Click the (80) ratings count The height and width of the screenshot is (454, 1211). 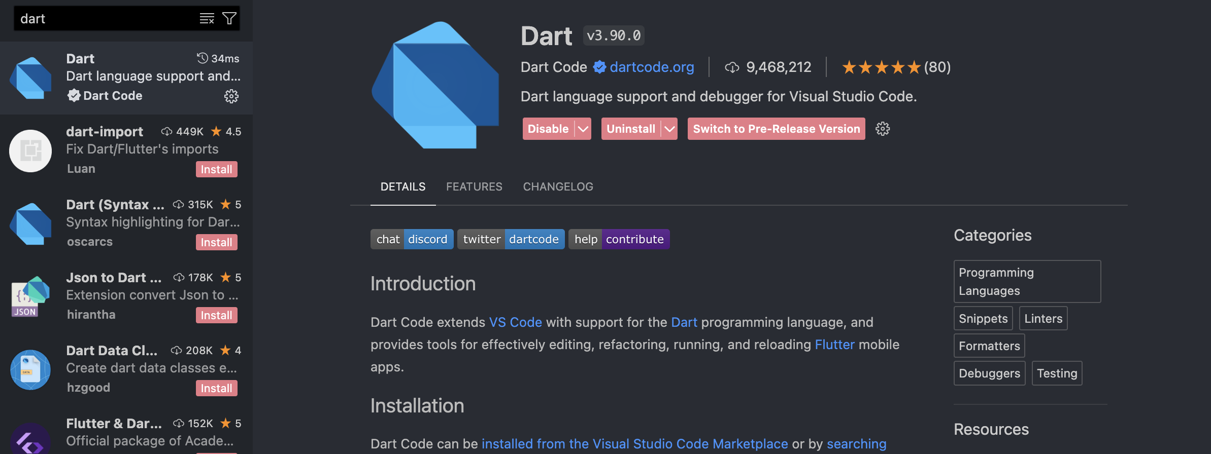(x=937, y=67)
